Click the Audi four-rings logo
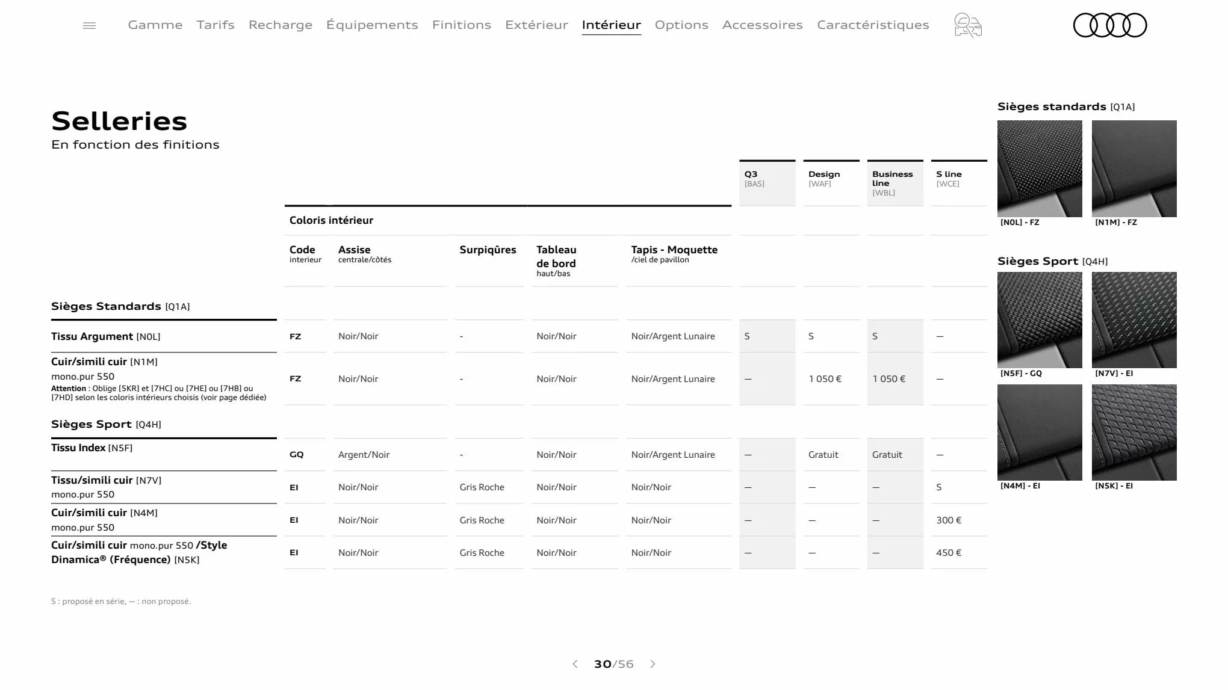 coord(1110,25)
